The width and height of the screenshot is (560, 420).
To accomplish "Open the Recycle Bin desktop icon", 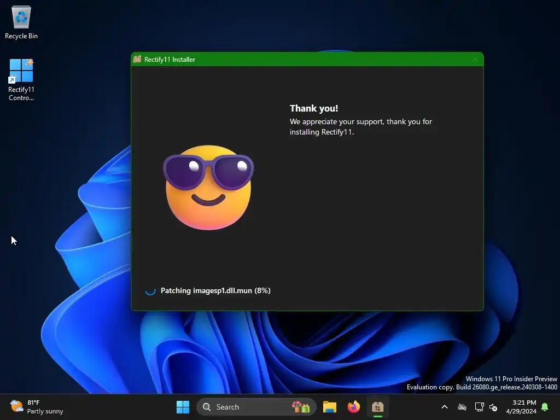I will click(21, 22).
